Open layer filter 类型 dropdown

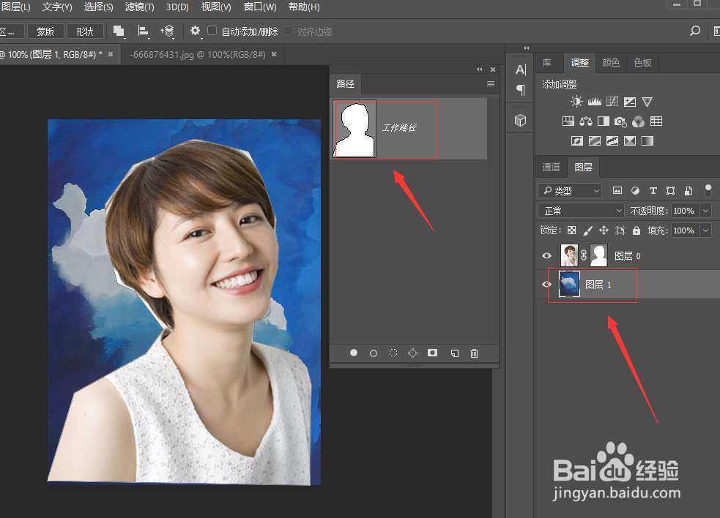(570, 191)
